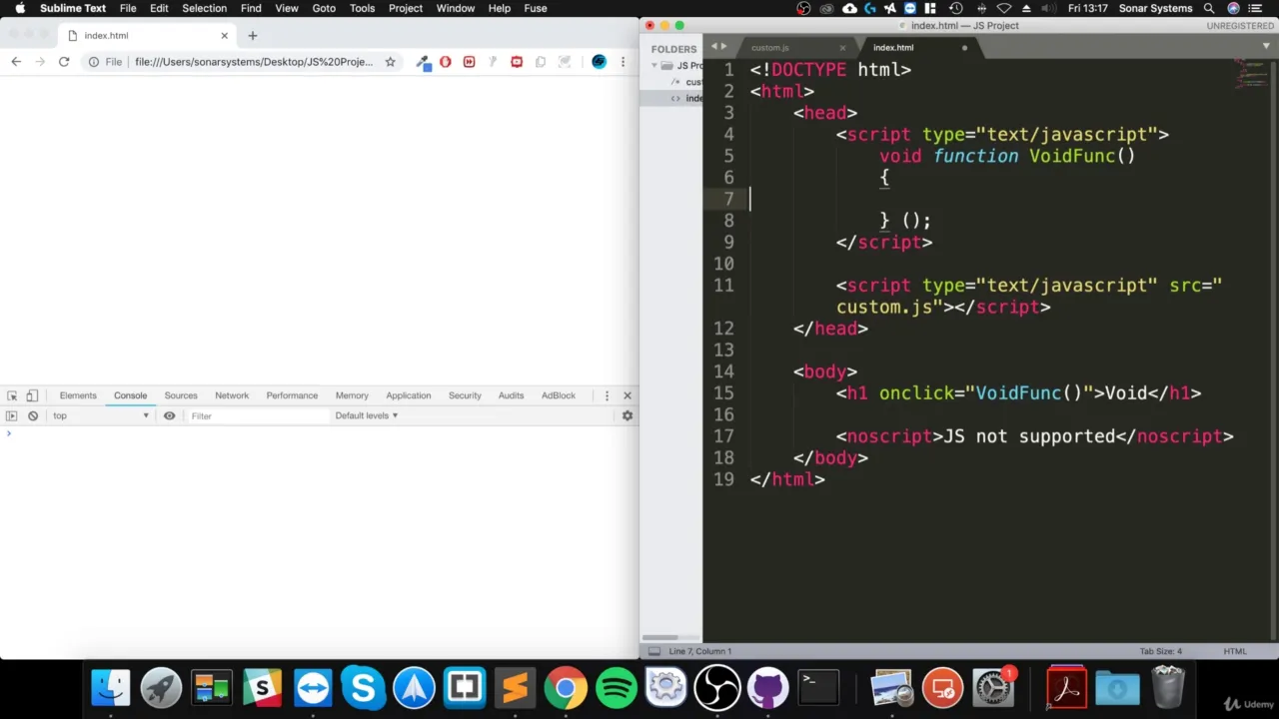
Task: Click the HTML syntax selector in status bar
Action: click(1235, 651)
